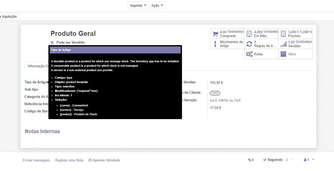Open the followers count dropdown
334x171 pixels.
tap(309, 160)
